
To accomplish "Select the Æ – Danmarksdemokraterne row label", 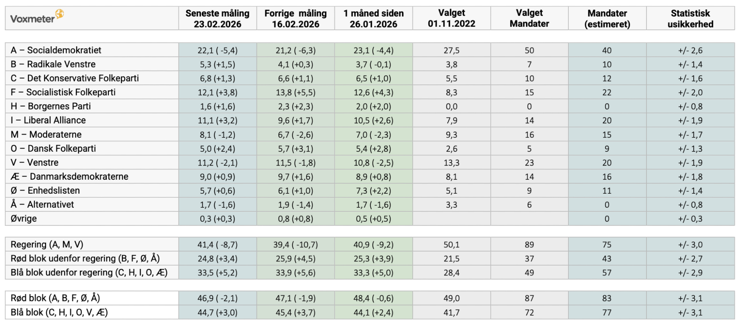I will [69, 177].
